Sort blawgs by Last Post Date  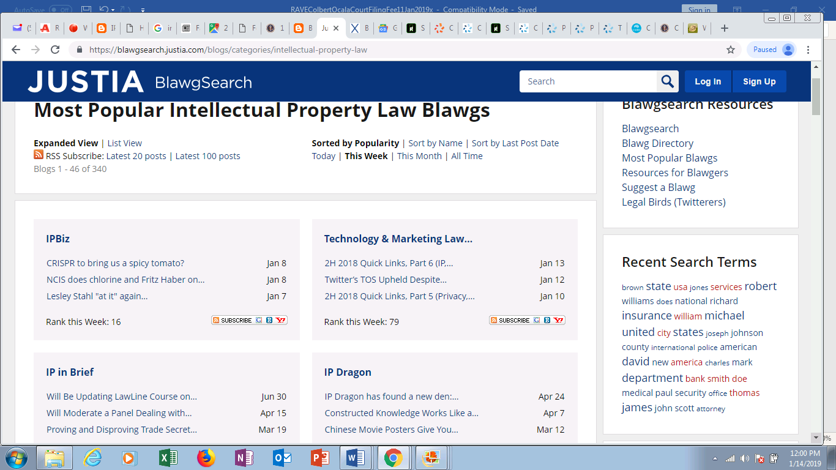[515, 143]
